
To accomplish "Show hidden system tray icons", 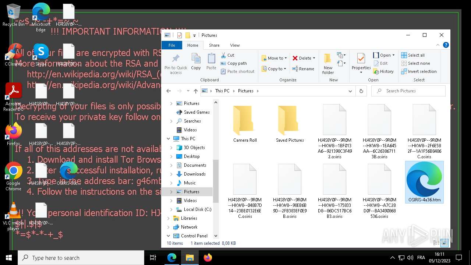I will (392, 258).
